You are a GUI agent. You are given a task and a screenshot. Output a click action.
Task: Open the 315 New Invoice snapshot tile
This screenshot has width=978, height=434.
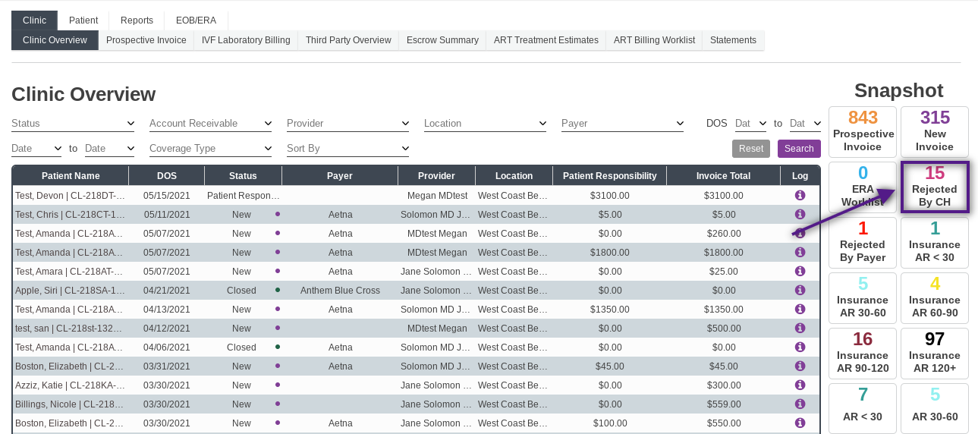pos(935,132)
